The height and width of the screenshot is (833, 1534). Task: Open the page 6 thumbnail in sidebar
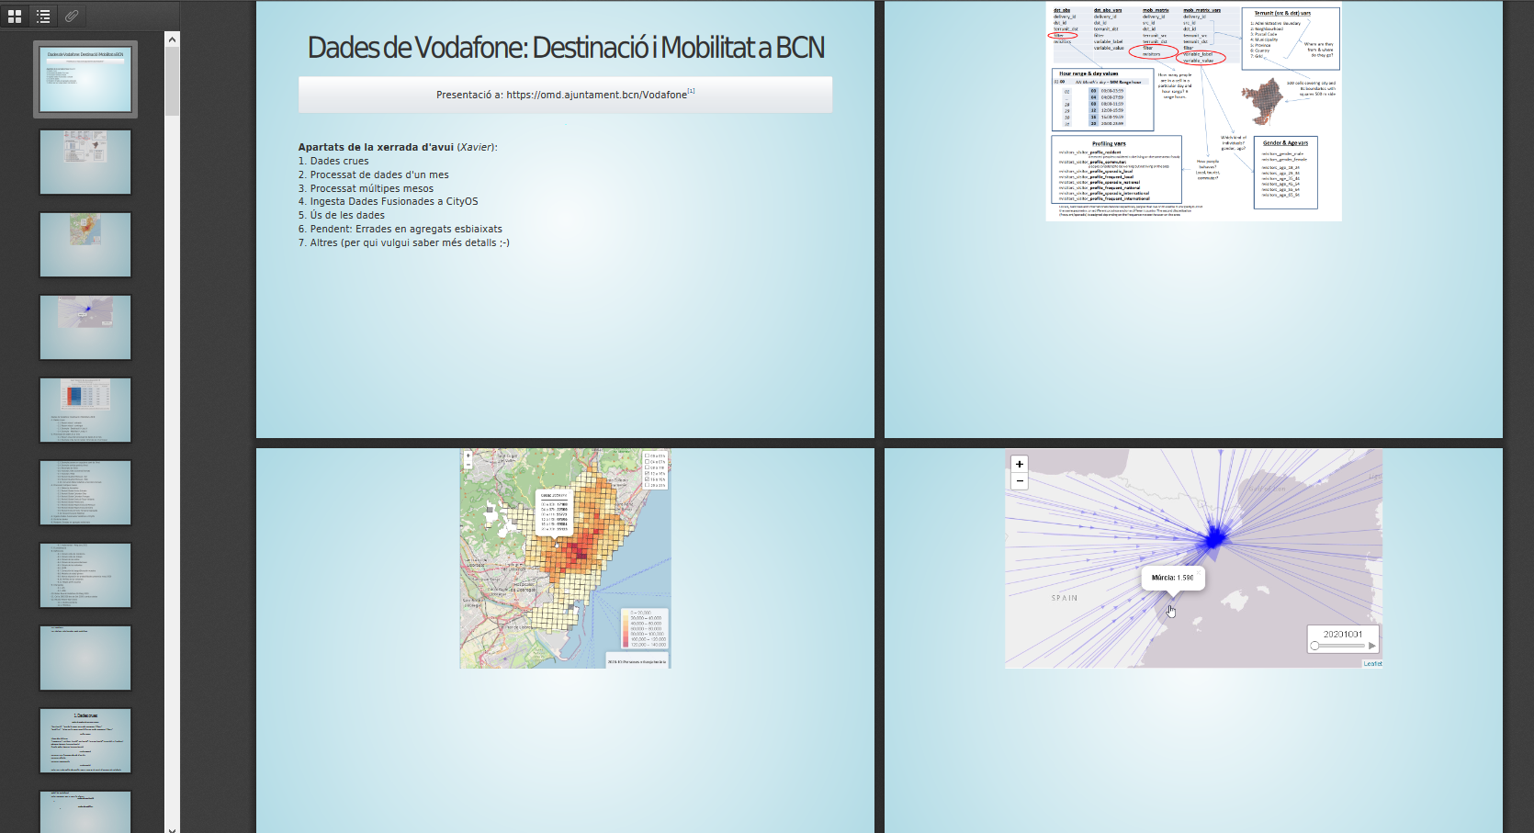(85, 492)
